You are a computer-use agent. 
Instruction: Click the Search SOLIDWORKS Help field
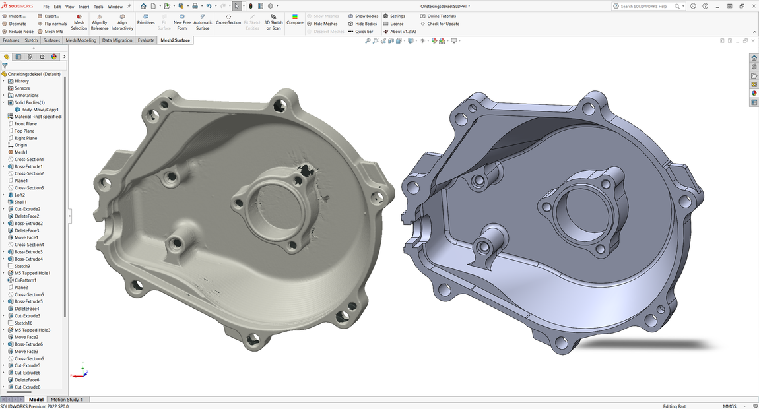645,6
